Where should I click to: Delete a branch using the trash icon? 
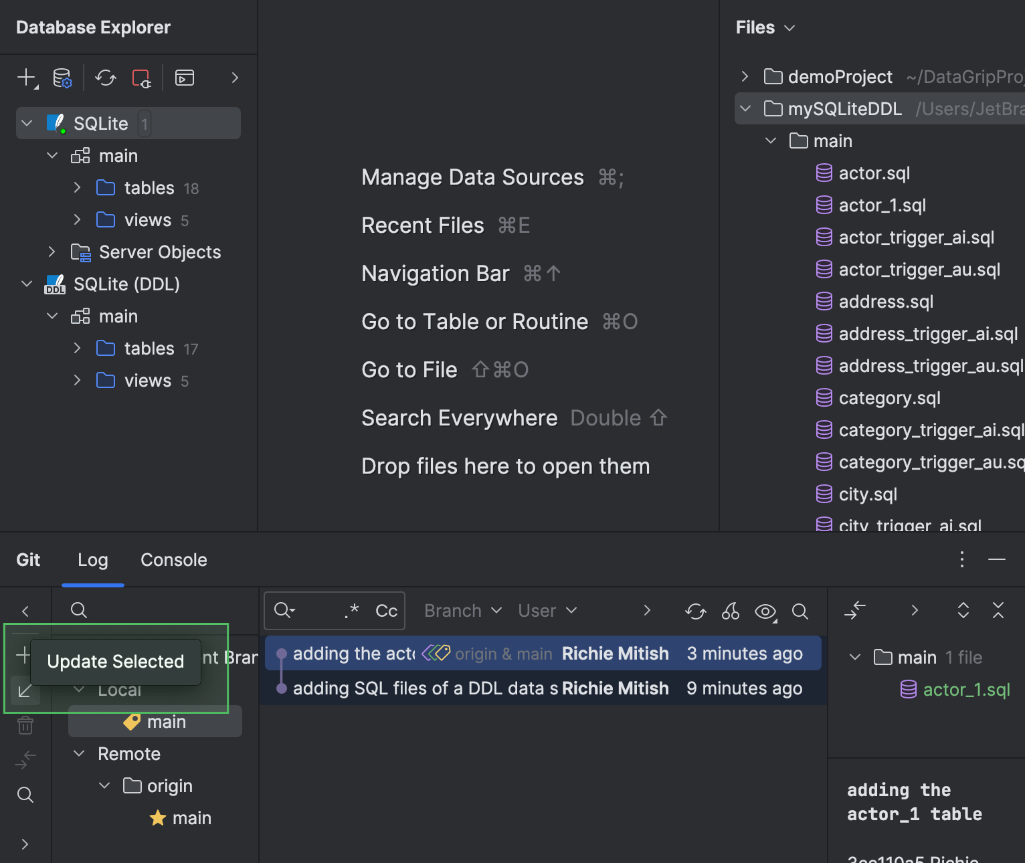pyautogui.click(x=25, y=725)
